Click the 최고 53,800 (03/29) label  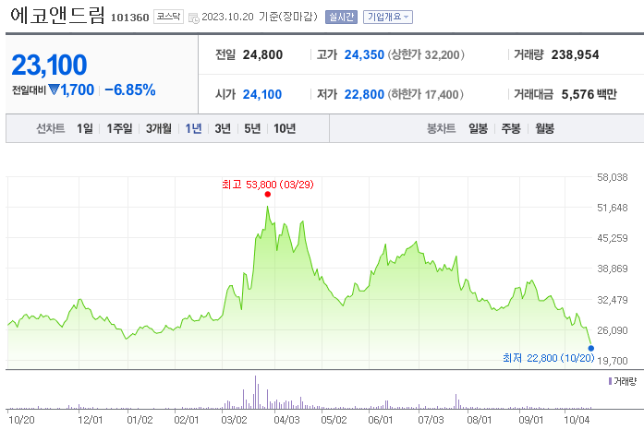click(268, 185)
